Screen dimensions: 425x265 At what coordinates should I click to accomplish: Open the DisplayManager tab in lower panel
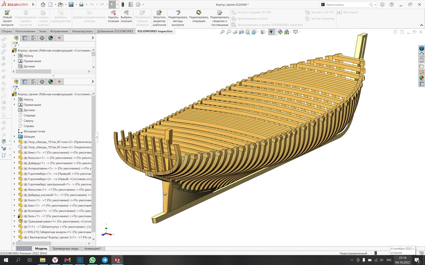click(x=51, y=82)
